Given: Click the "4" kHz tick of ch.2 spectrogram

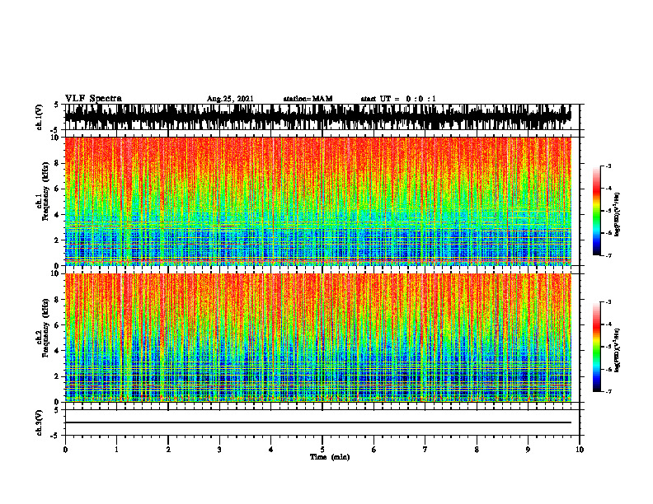Looking at the screenshot, I should 58,351.
